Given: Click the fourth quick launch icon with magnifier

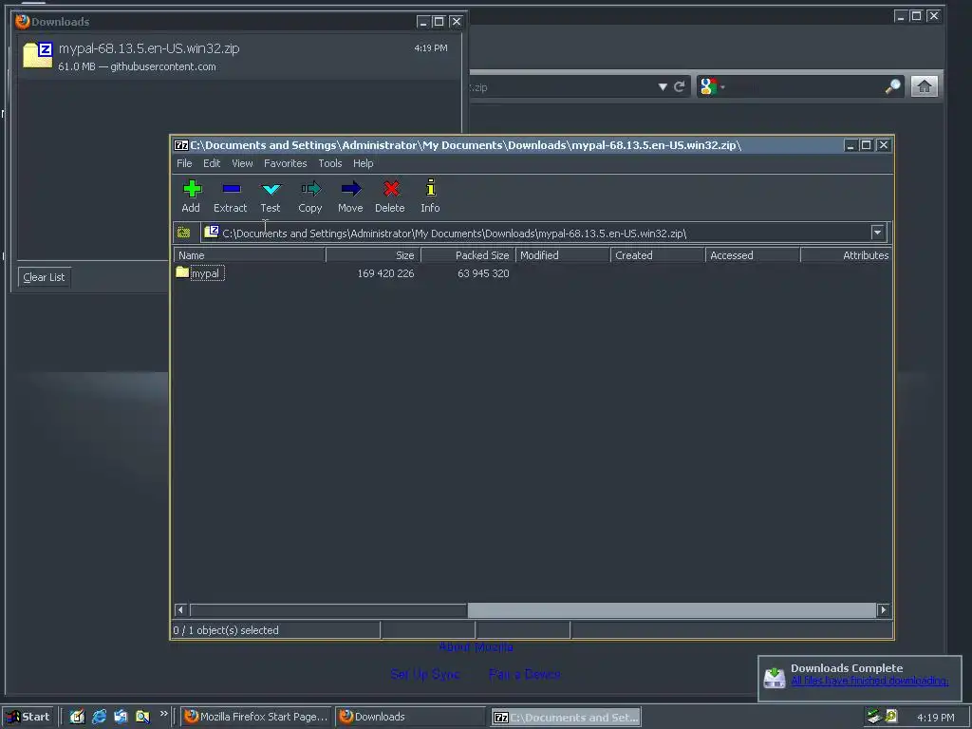Looking at the screenshot, I should (142, 717).
